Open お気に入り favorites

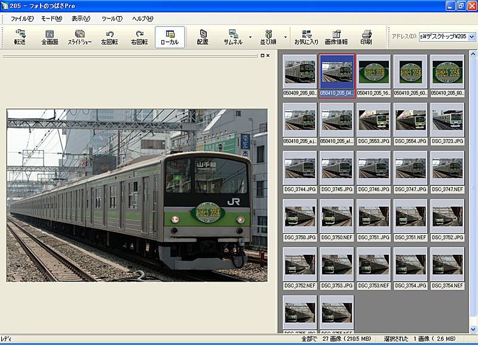306,37
